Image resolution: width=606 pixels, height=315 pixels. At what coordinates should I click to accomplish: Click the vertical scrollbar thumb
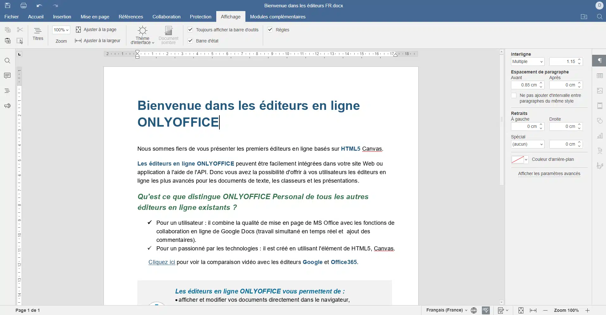[502, 120]
